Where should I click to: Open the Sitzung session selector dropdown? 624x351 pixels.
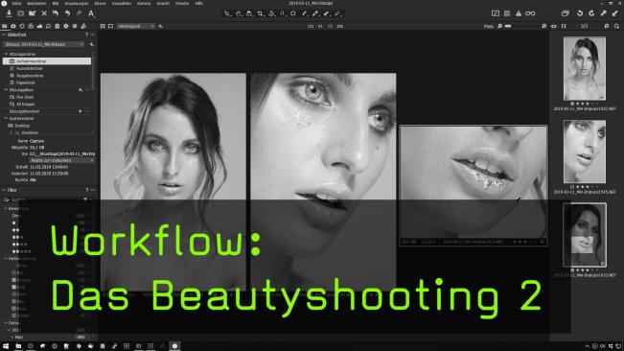coord(44,44)
